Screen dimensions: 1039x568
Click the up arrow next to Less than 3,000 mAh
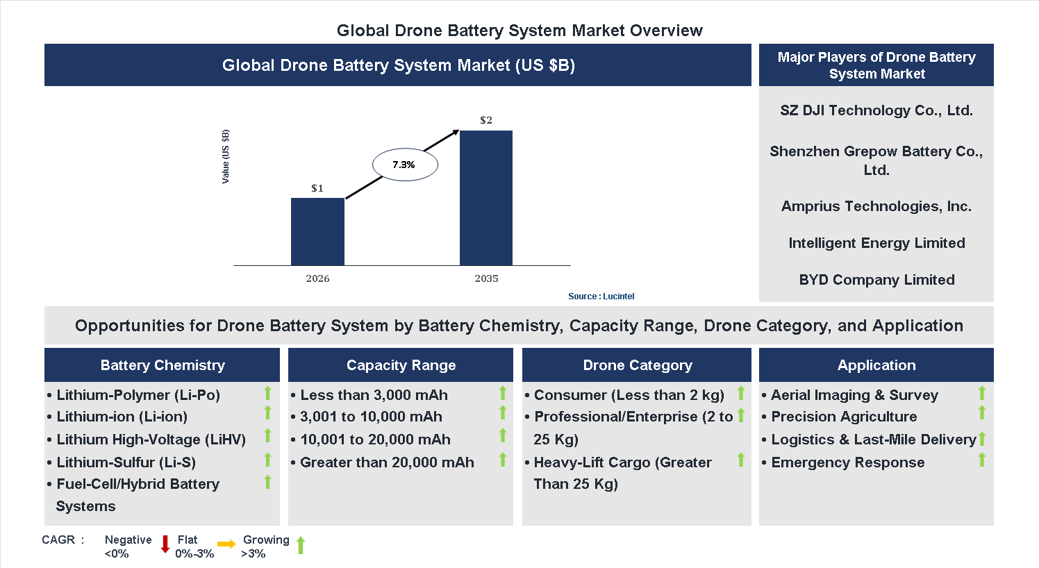click(x=502, y=394)
